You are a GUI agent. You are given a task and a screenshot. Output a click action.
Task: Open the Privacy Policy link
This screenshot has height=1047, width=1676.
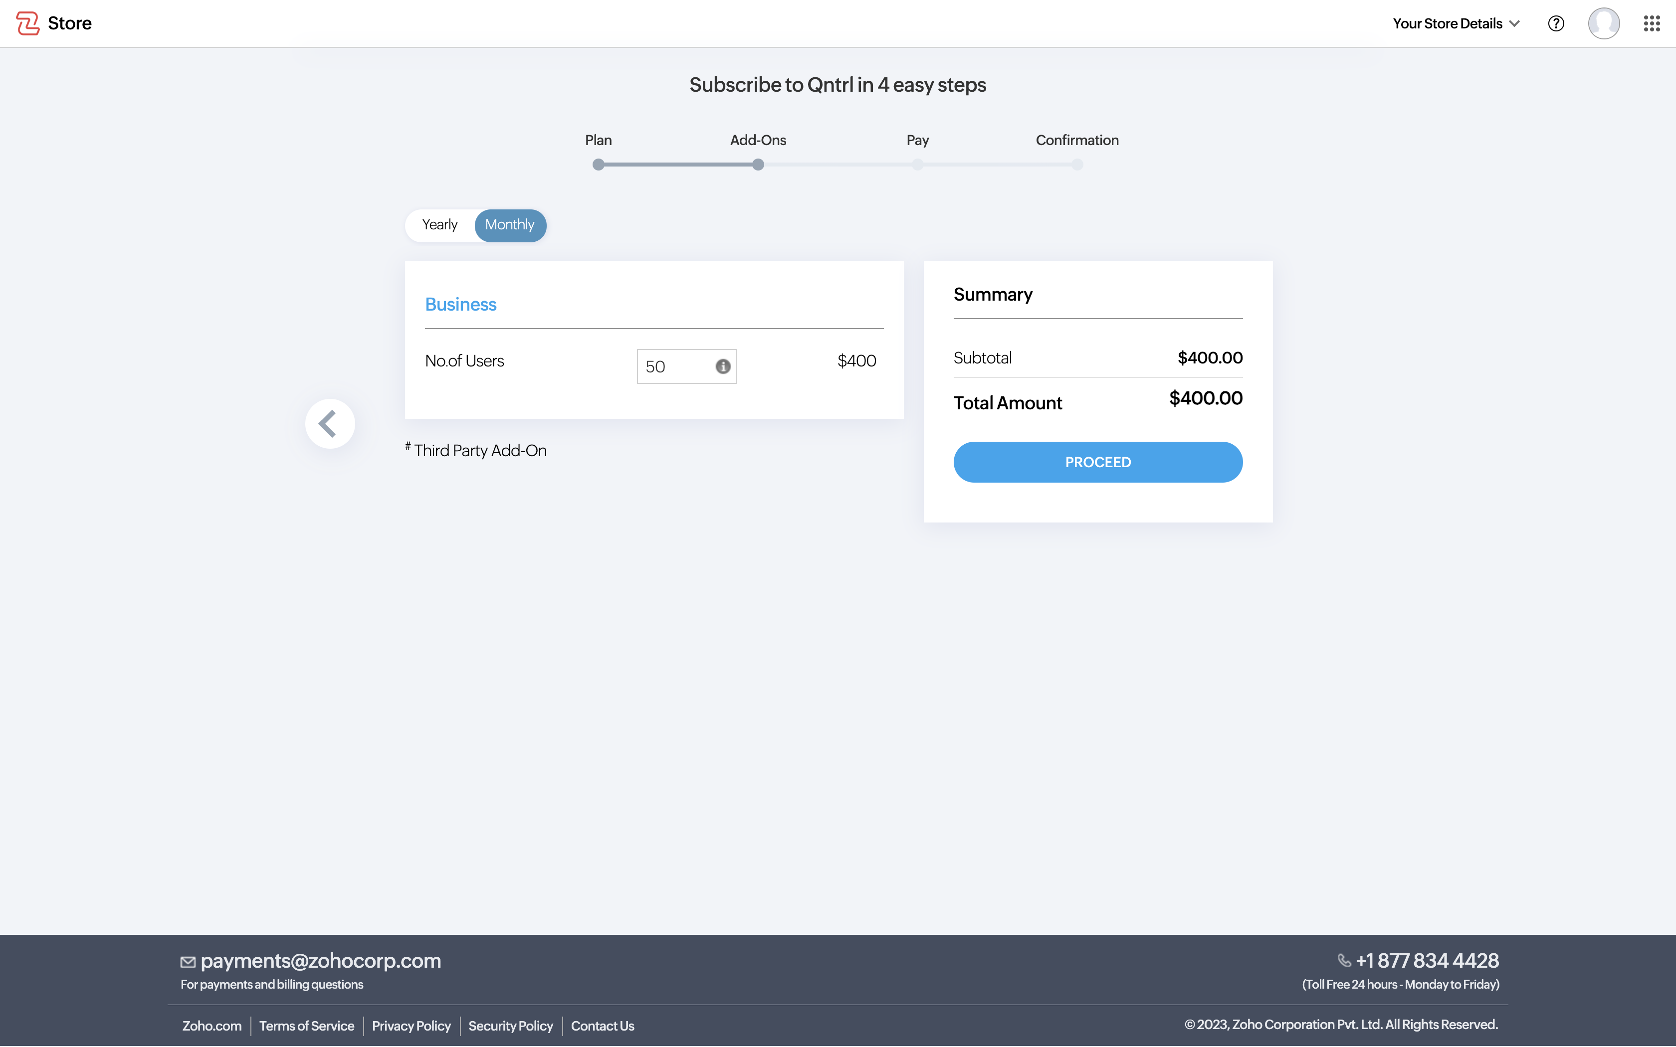coord(411,1026)
